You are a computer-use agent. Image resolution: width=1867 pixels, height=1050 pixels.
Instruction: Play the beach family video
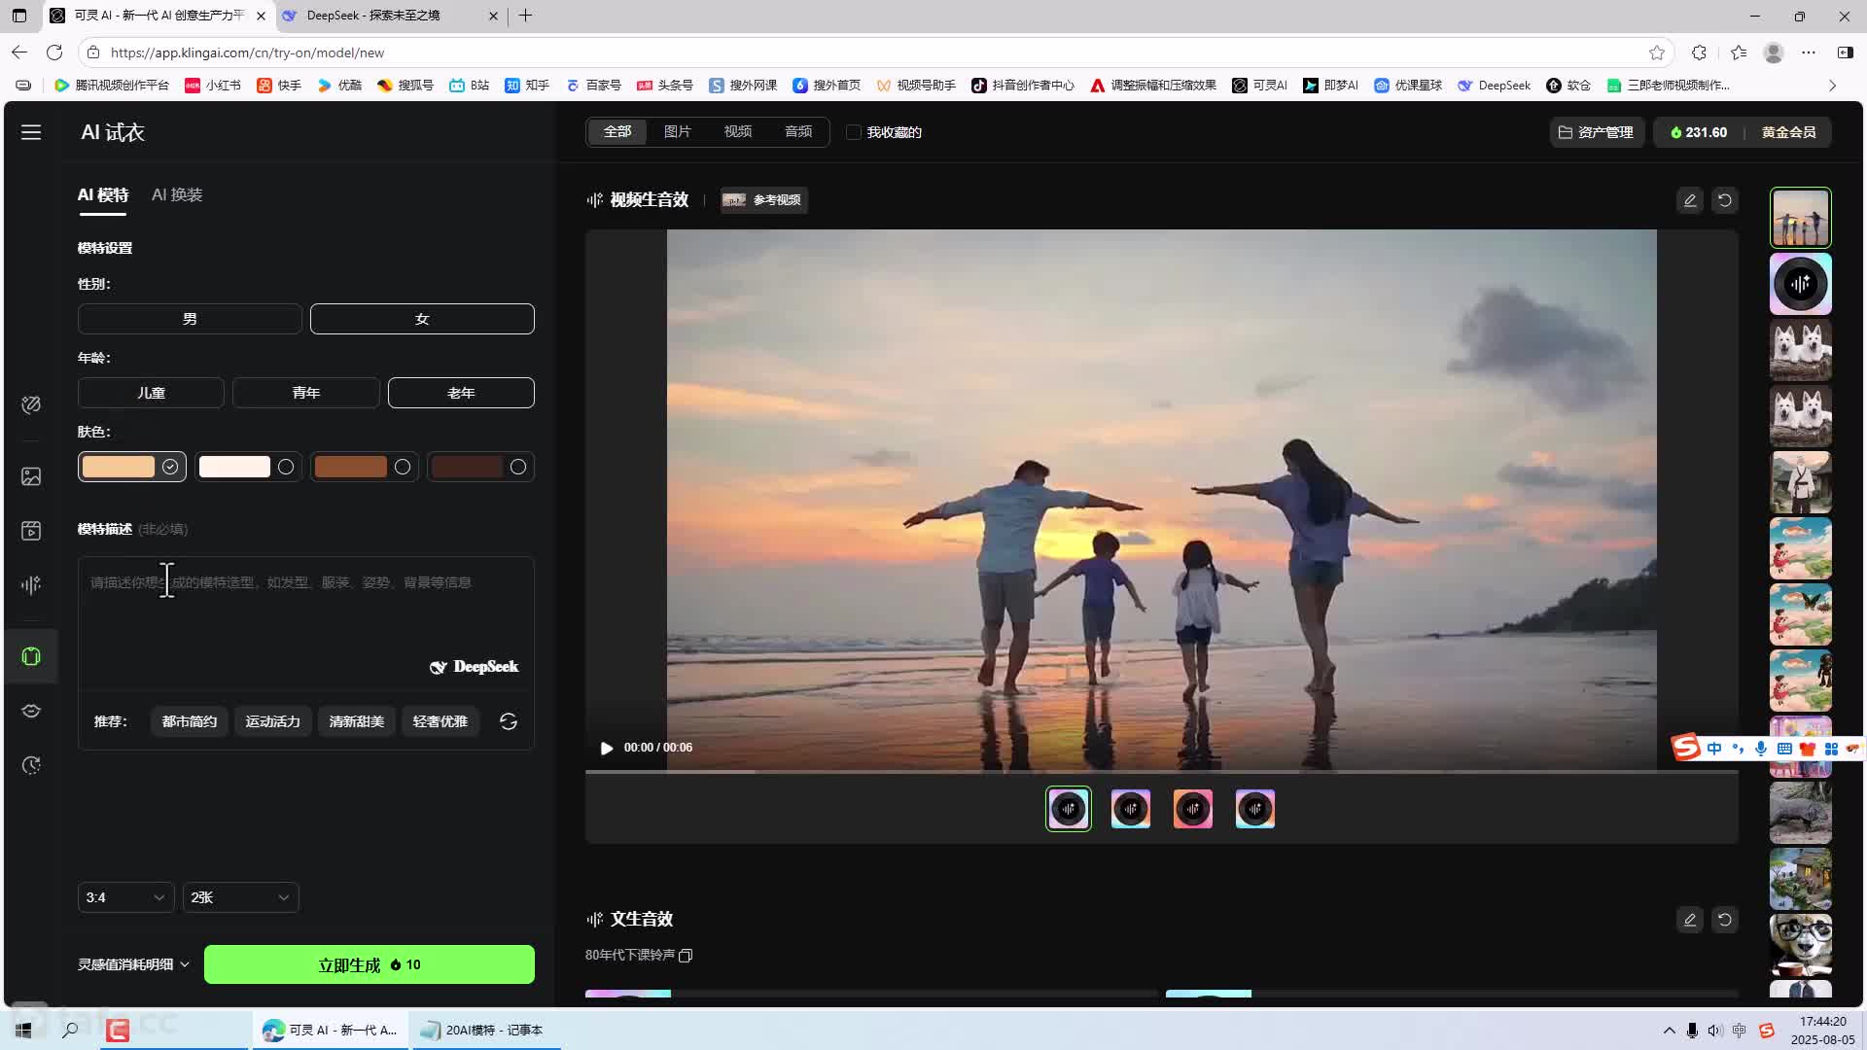coord(607,748)
